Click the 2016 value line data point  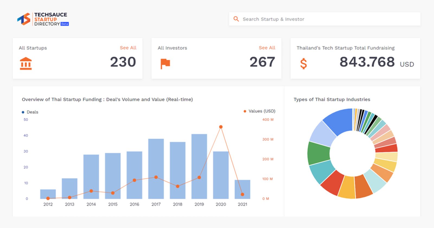point(134,180)
